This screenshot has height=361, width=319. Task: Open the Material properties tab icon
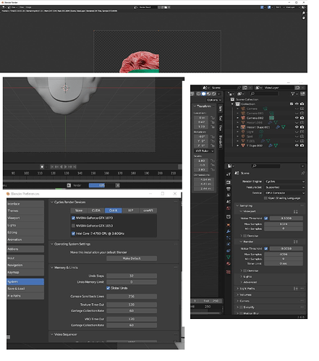(229, 263)
